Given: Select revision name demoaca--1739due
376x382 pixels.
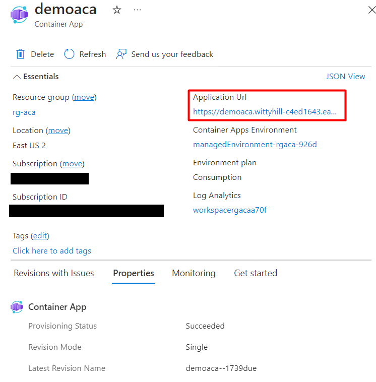Looking at the screenshot, I should point(221,368).
